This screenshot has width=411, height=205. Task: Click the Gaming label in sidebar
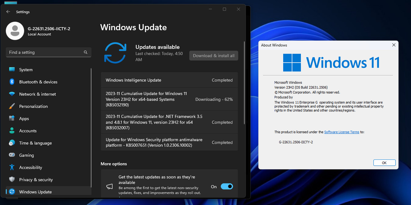point(26,155)
